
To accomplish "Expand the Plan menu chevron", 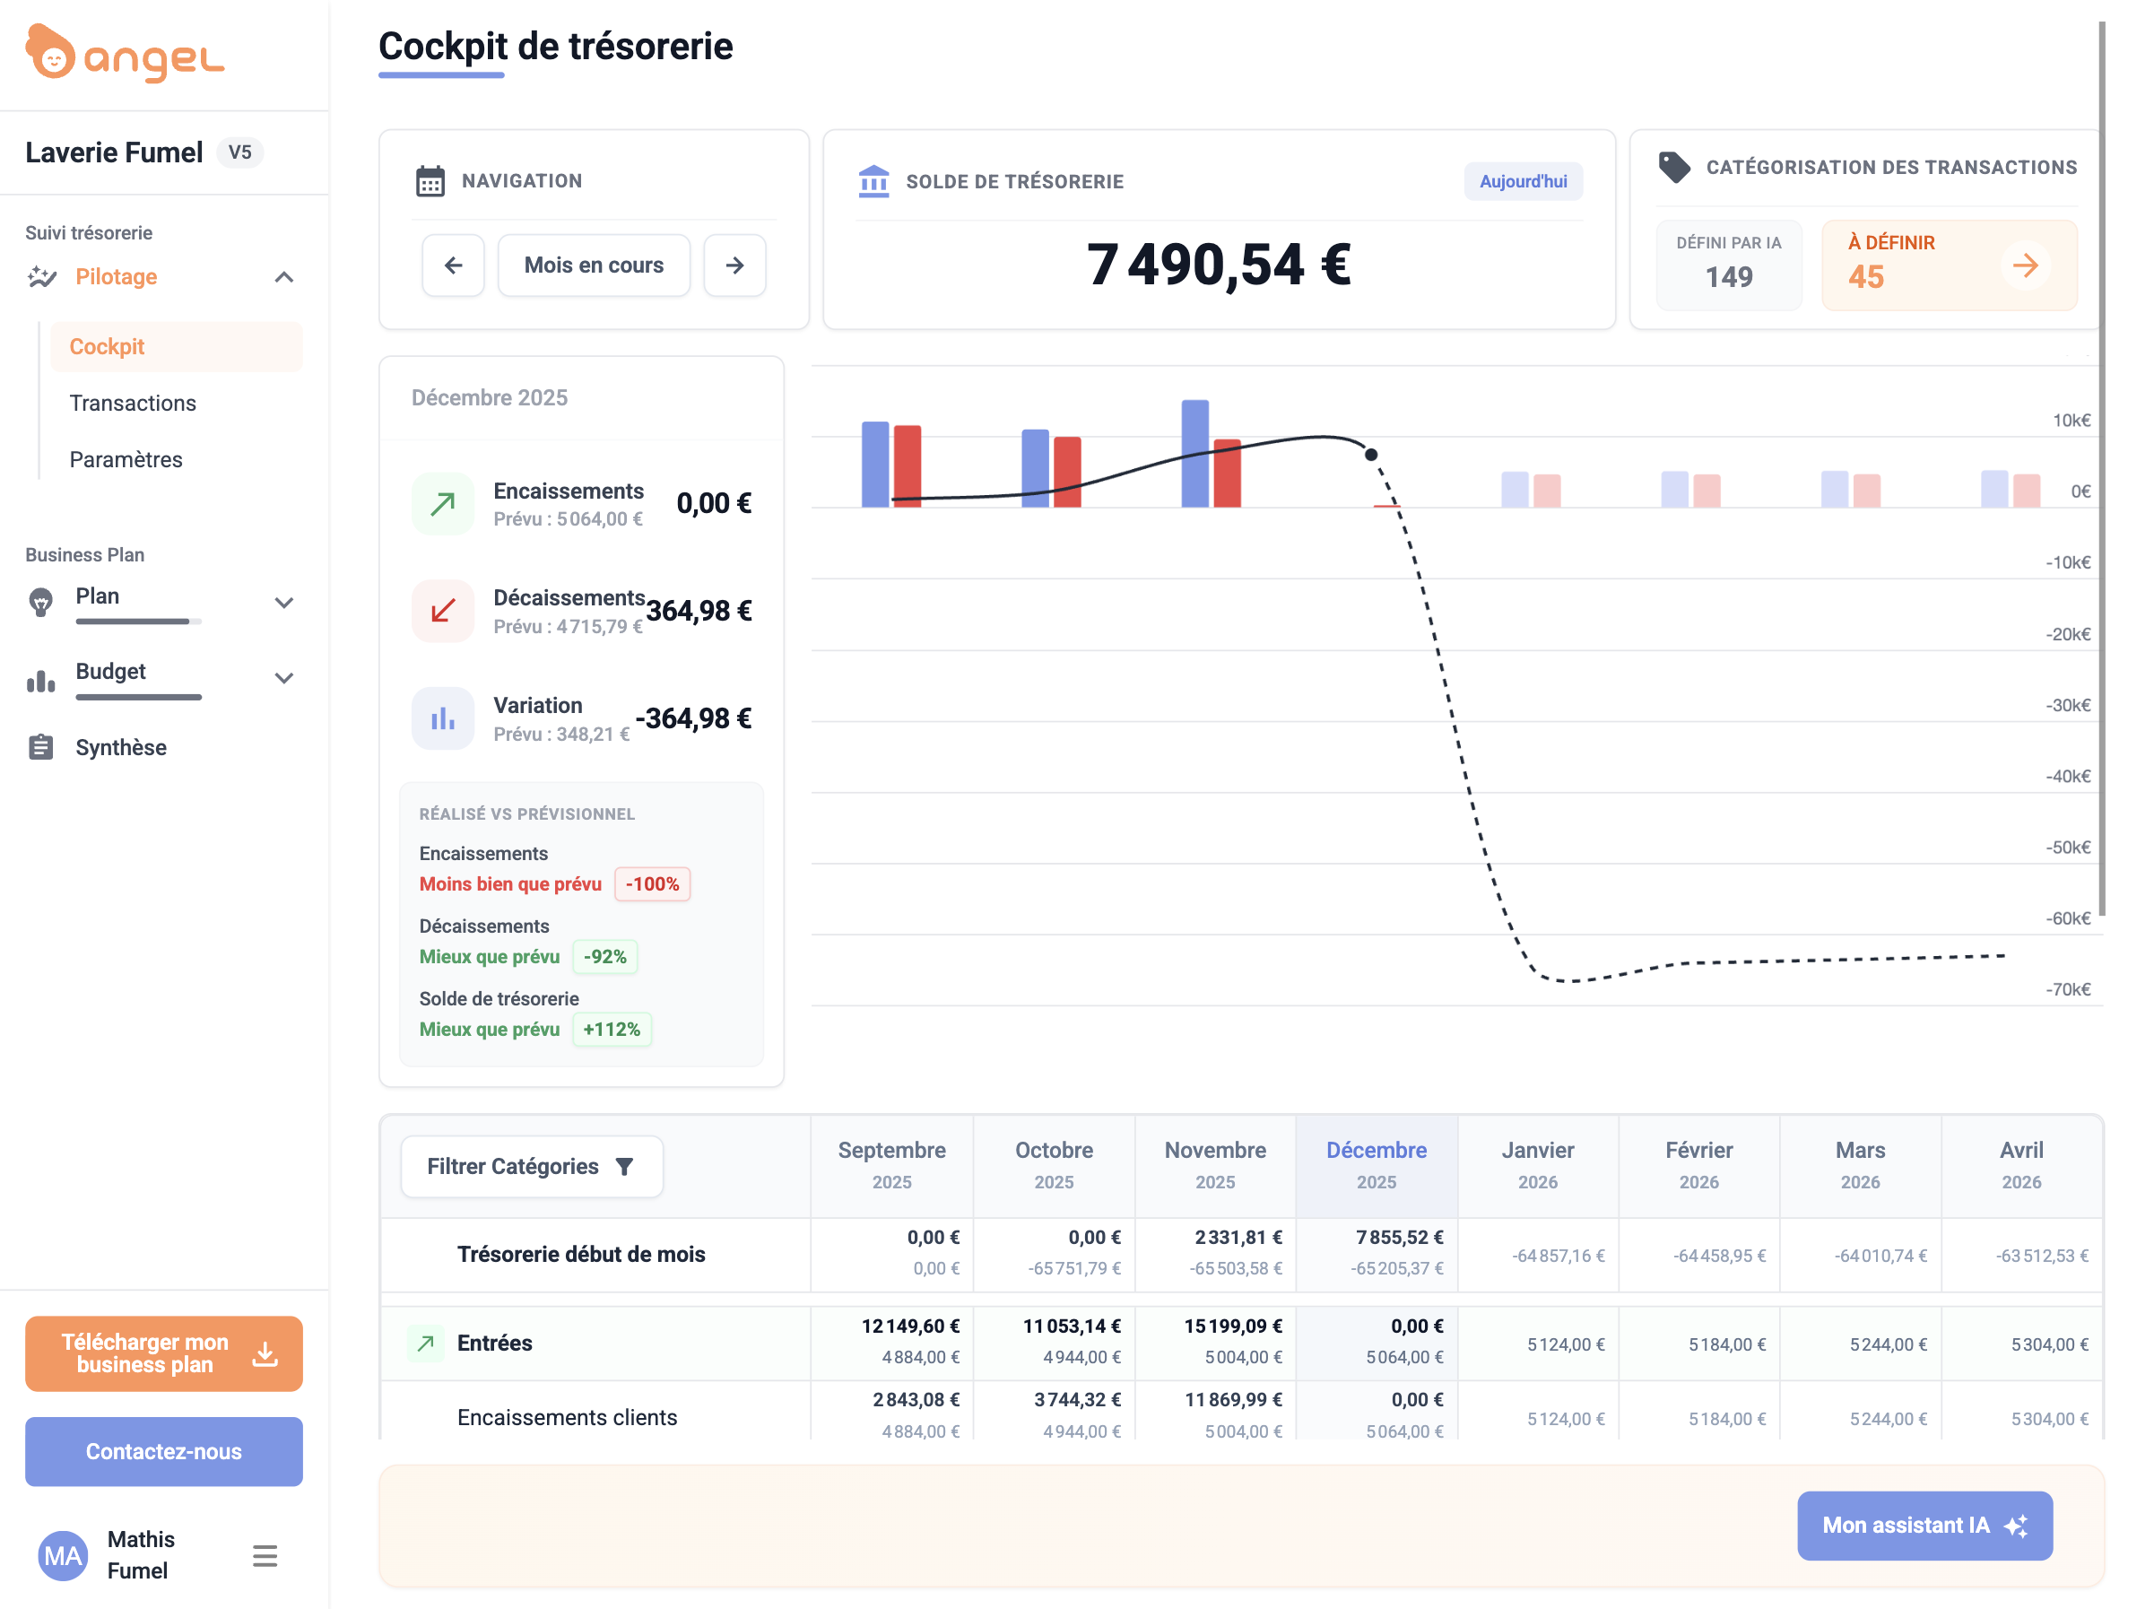I will pyautogui.click(x=283, y=602).
